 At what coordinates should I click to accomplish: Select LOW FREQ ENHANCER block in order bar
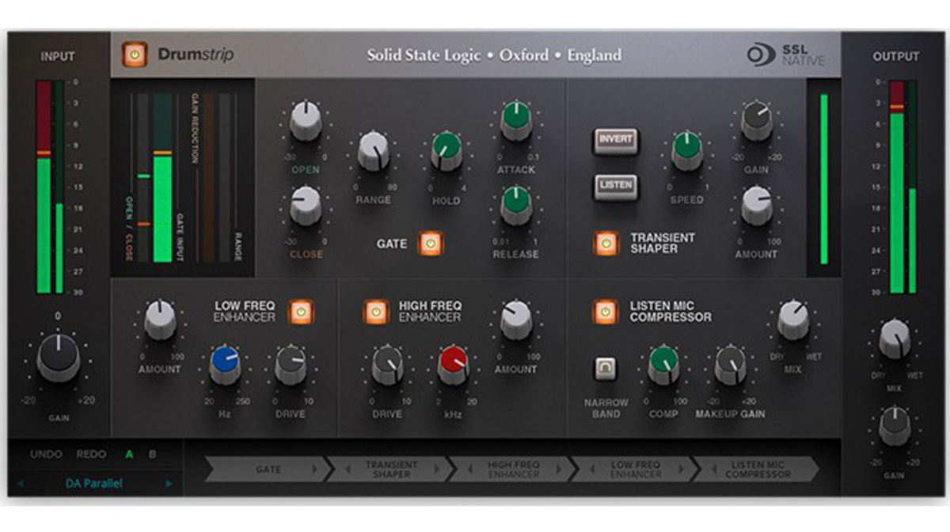point(636,470)
